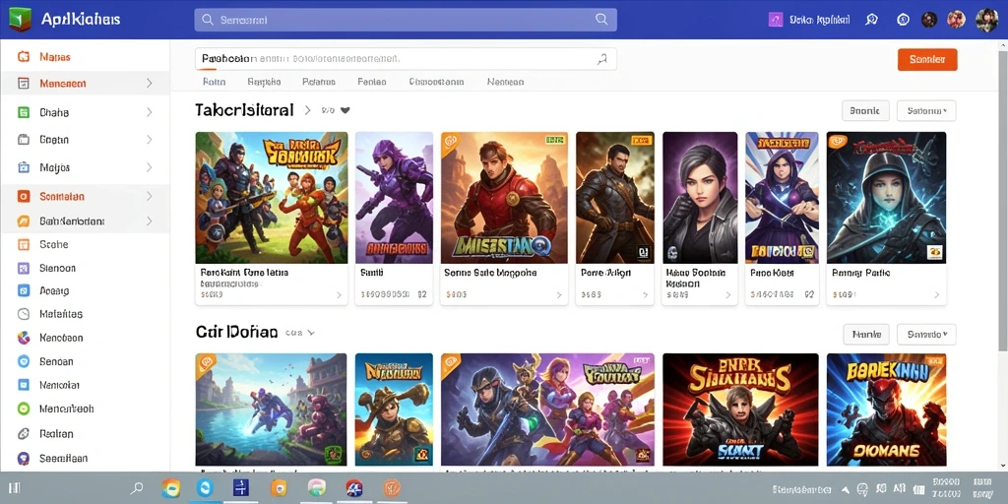Click the purple round icon beside Seemilaan
Viewport: 1008px width, 504px height.
pos(24,459)
